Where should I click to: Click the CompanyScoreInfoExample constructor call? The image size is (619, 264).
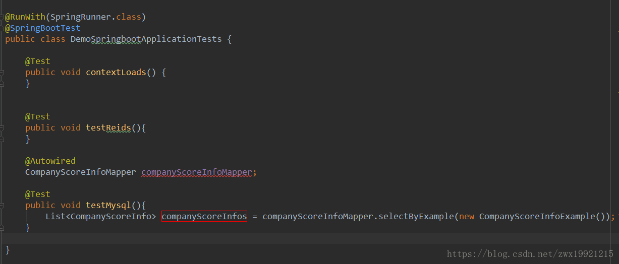pyautogui.click(x=537, y=216)
